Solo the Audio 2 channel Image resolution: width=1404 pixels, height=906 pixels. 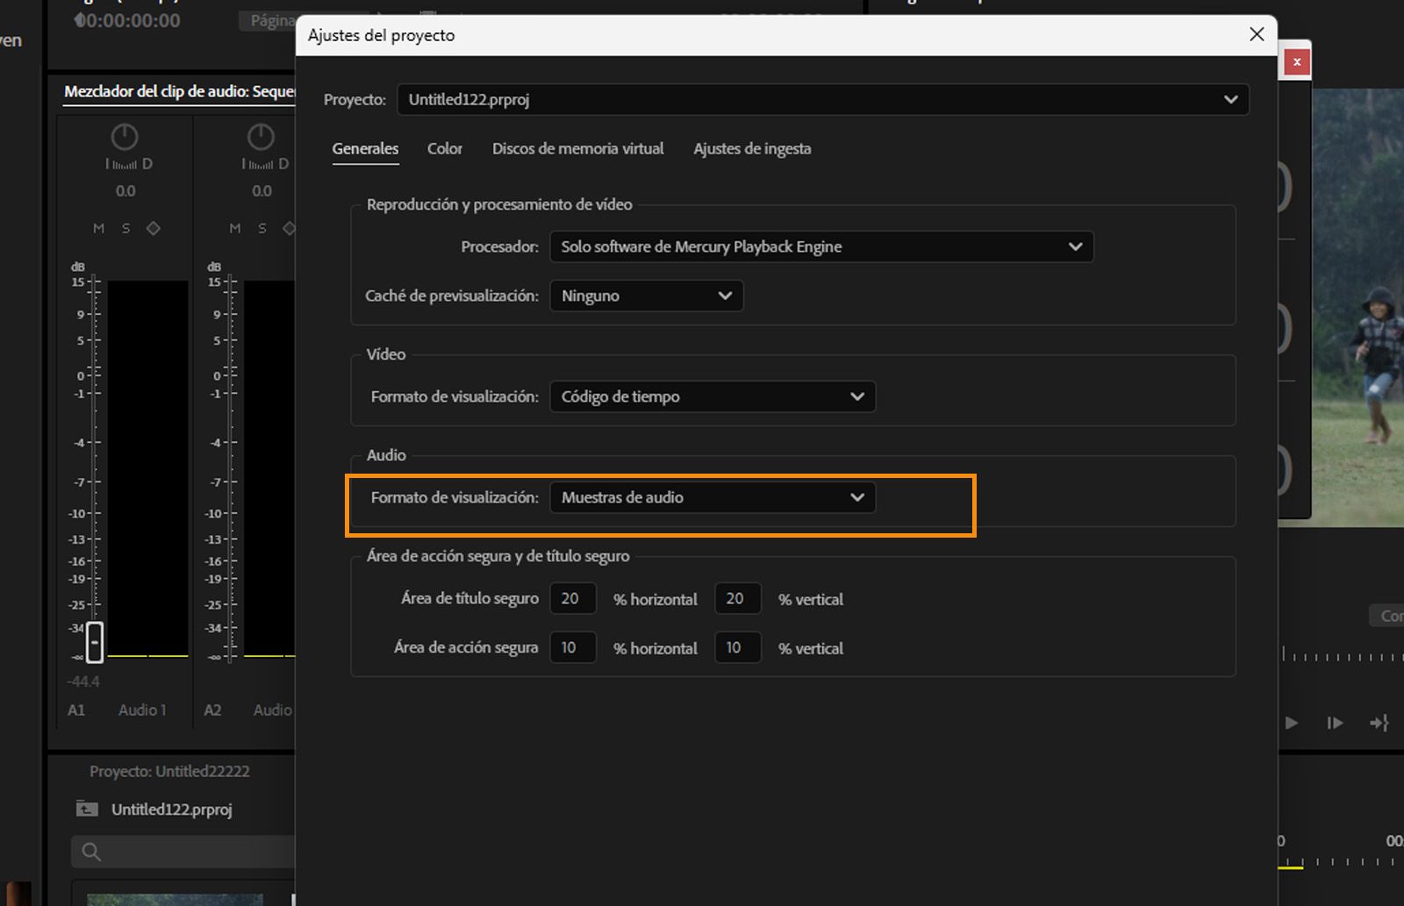[x=261, y=227]
